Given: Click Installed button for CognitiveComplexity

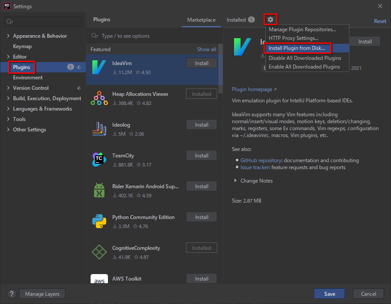Looking at the screenshot, I should (202, 248).
